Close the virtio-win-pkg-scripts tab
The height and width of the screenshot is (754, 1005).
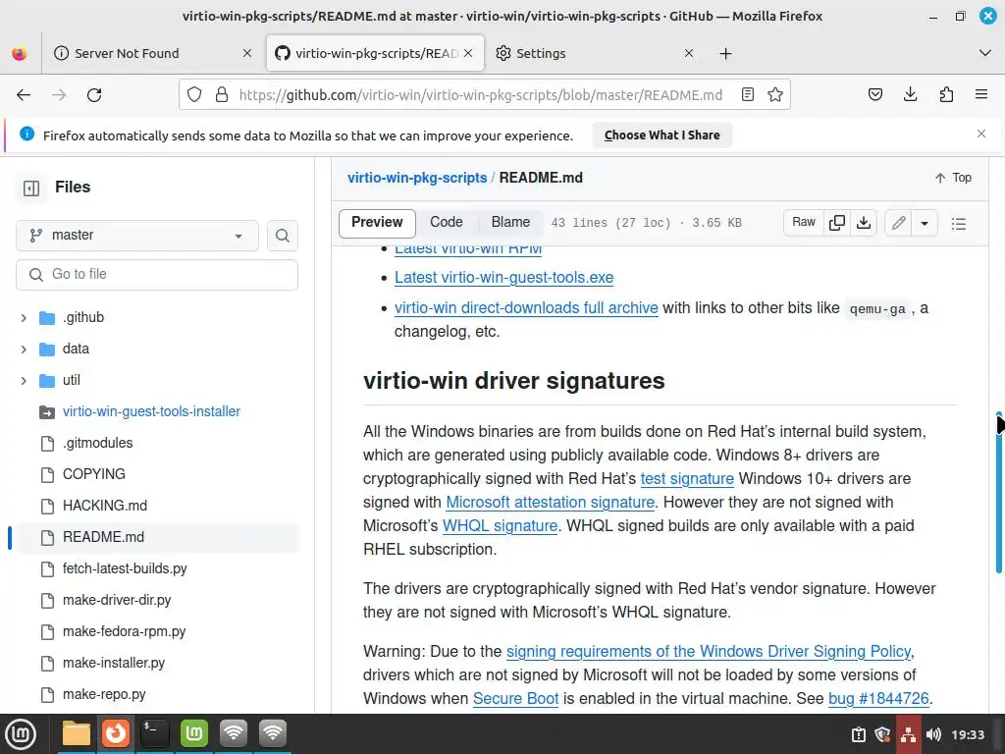(x=468, y=53)
